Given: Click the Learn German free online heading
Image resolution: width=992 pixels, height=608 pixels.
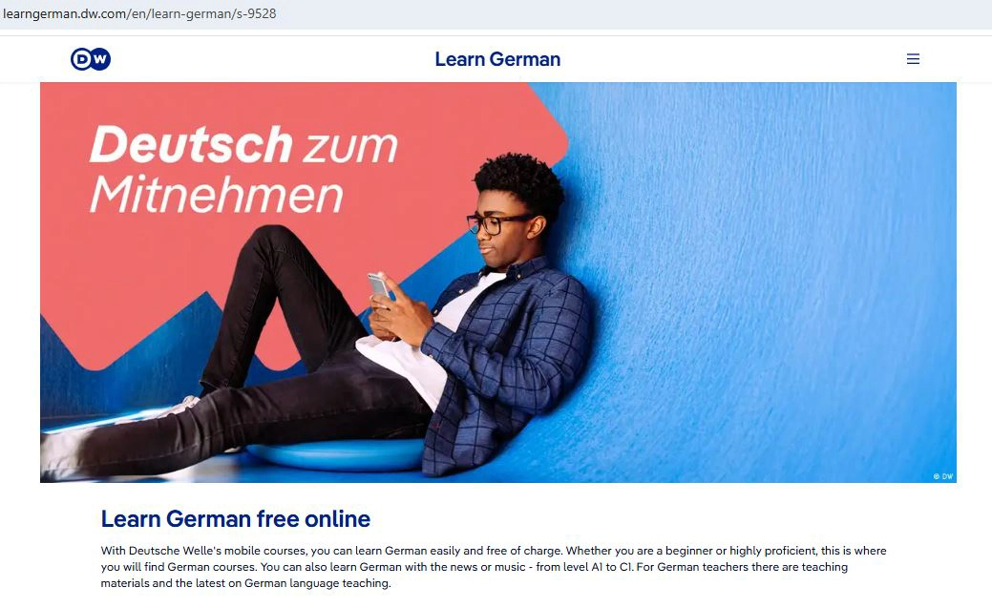Looking at the screenshot, I should point(235,519).
